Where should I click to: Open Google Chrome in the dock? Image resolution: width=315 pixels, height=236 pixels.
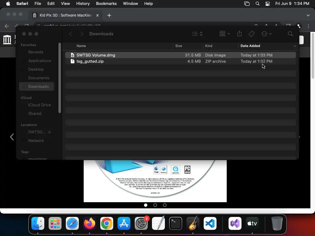coord(107,223)
